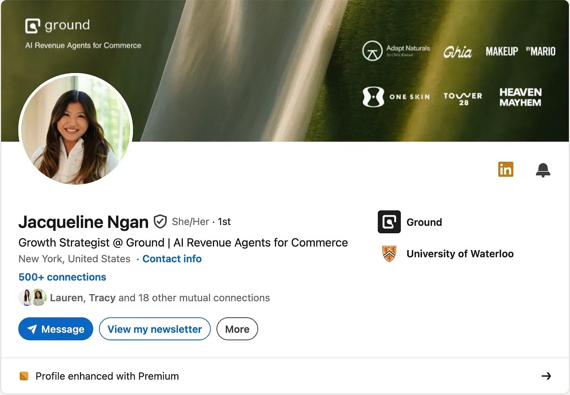Click the Heaven Mayhem logo in banner
The image size is (570, 395).
[521, 97]
